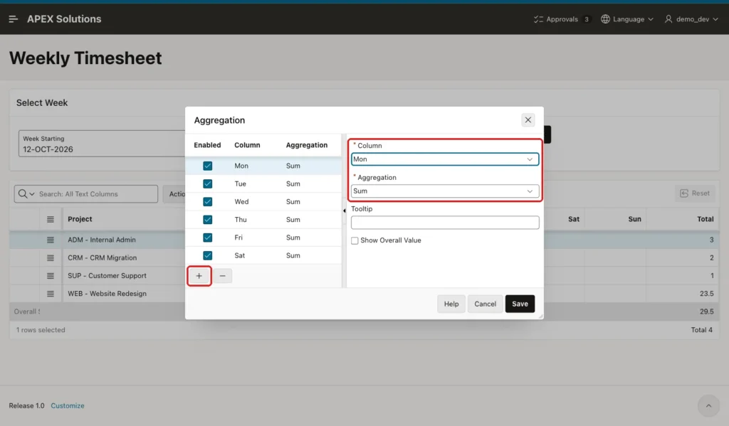Uncheck the Enabled box for Fri
This screenshot has height=426, width=729.
[207, 238]
